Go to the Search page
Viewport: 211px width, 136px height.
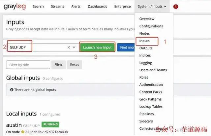[x=38, y=7]
